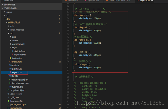
Task: Click the .hei-text-si selector line
Action: (x=82, y=15)
